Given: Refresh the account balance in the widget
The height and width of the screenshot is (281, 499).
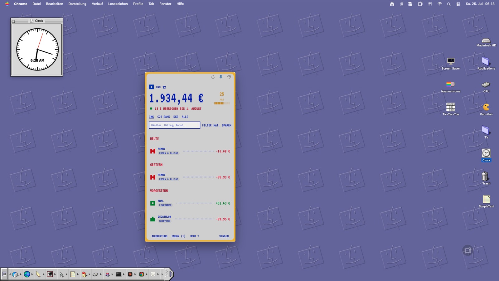Looking at the screenshot, I should click(213, 77).
